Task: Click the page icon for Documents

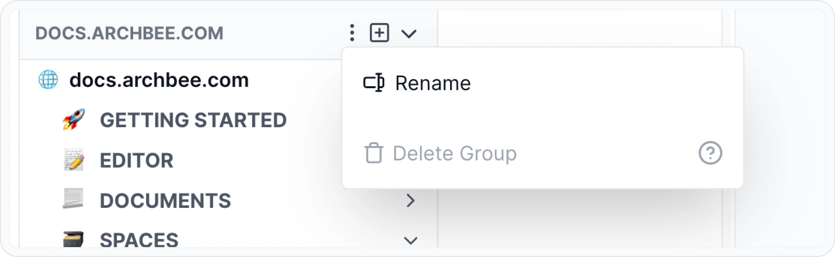Action: tap(73, 198)
